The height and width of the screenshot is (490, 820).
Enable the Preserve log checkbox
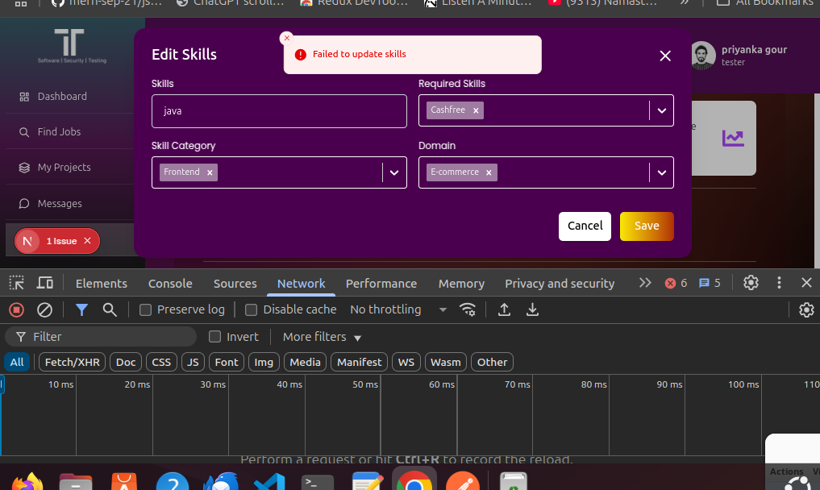(x=146, y=309)
